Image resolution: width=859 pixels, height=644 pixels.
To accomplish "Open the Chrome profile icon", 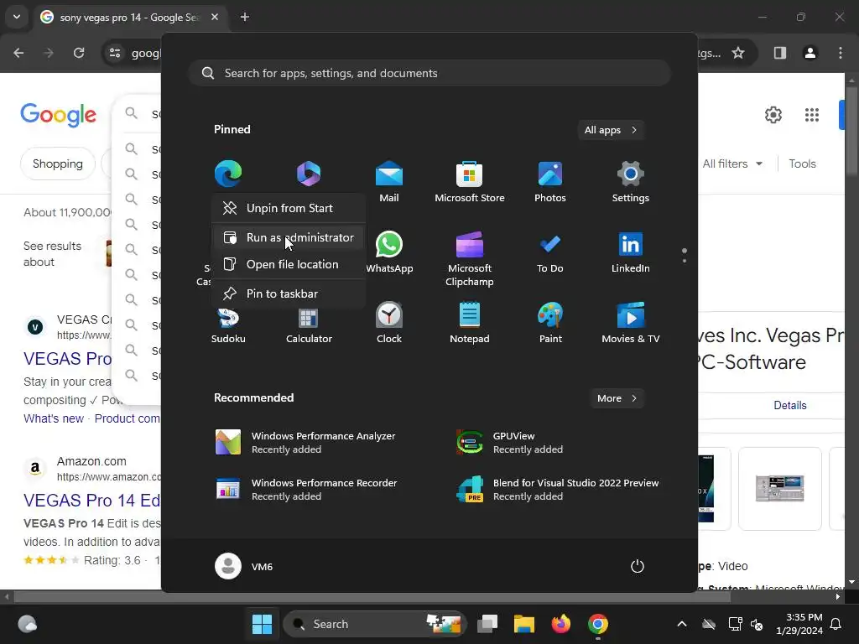I will pyautogui.click(x=810, y=53).
